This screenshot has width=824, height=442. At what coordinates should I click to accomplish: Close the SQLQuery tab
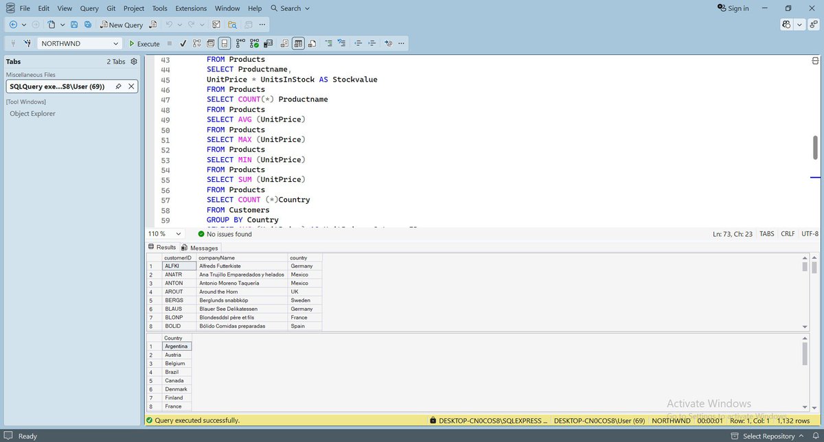pos(130,86)
